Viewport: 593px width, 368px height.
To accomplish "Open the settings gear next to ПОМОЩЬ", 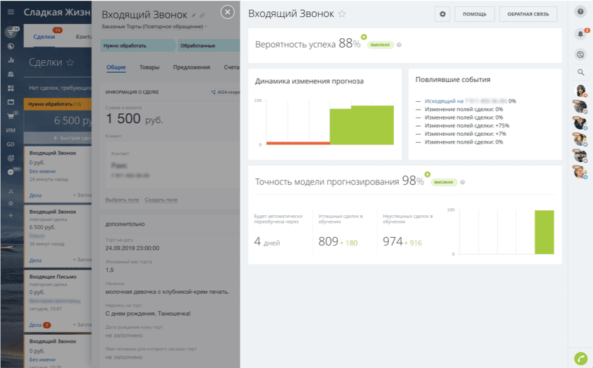I will point(444,13).
